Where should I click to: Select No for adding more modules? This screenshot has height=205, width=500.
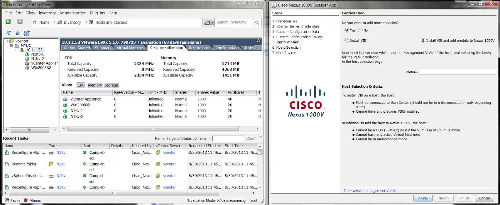click(x=360, y=30)
